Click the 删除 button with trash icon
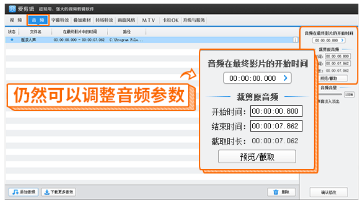The width and height of the screenshot is (361, 205). click(281, 192)
